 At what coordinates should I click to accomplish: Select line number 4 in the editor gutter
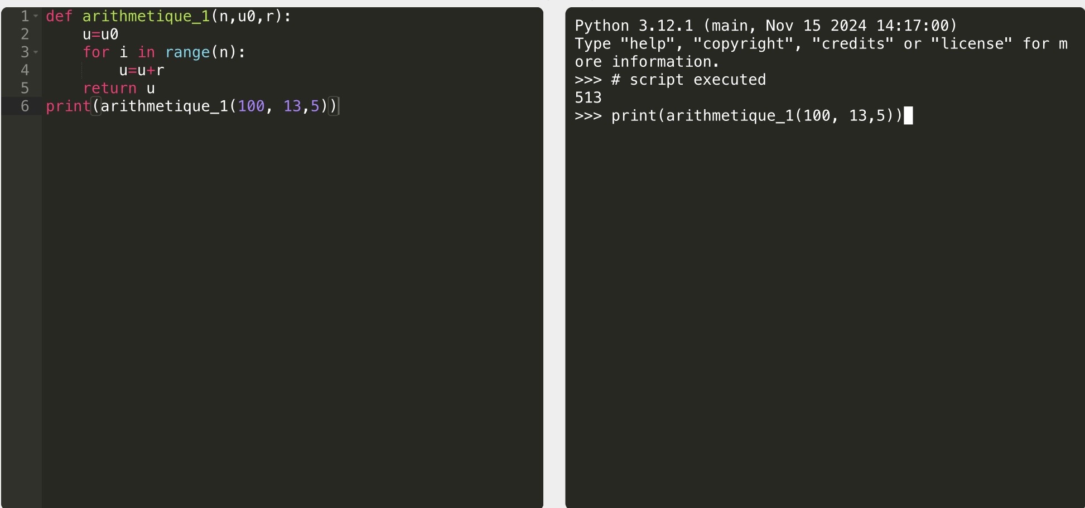point(25,70)
